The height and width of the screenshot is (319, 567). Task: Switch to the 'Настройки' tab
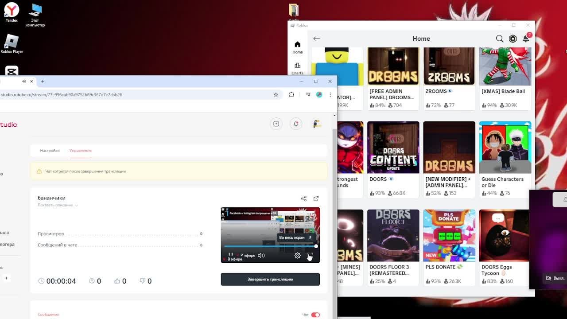pos(50,151)
